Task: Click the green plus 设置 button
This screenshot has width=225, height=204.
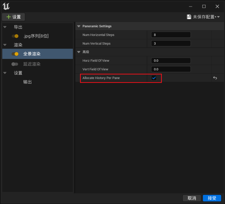Action: pyautogui.click(x=14, y=17)
